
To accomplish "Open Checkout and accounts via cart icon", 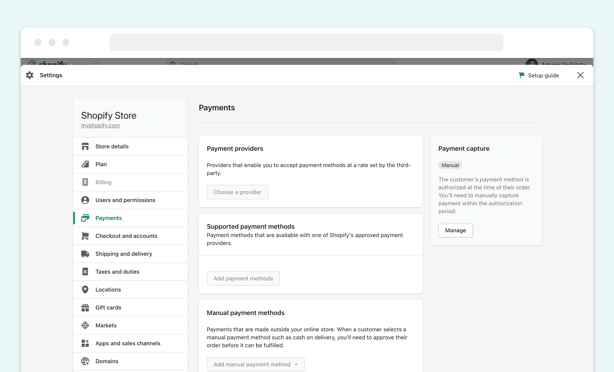I will click(85, 236).
